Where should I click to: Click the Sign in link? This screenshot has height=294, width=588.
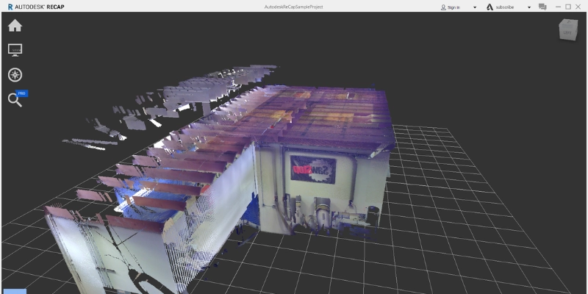point(453,7)
